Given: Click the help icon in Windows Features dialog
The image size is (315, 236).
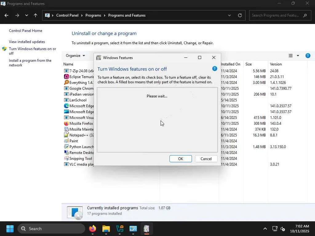Looking at the screenshot, I should 214,69.
